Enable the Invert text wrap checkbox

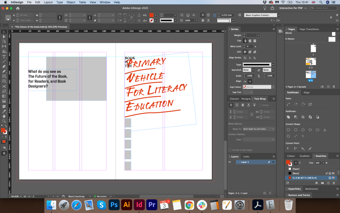click(260, 105)
